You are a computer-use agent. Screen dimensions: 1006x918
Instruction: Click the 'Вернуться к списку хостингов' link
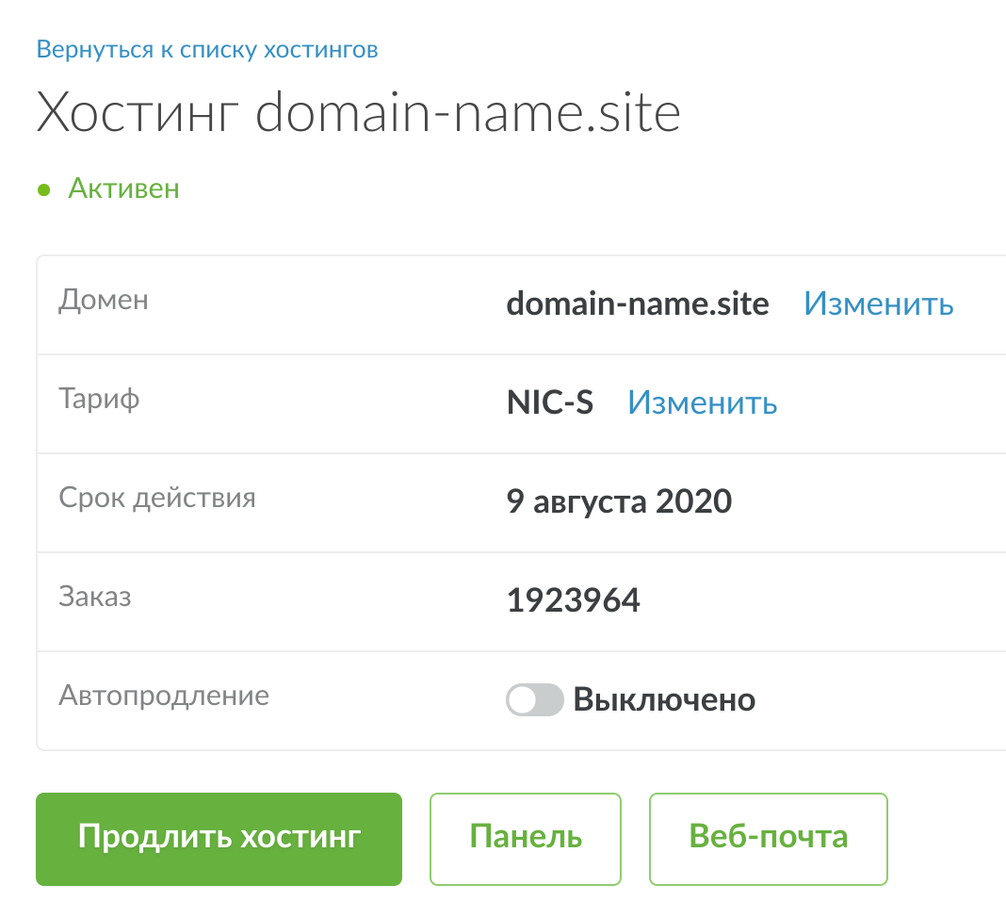[207, 49]
